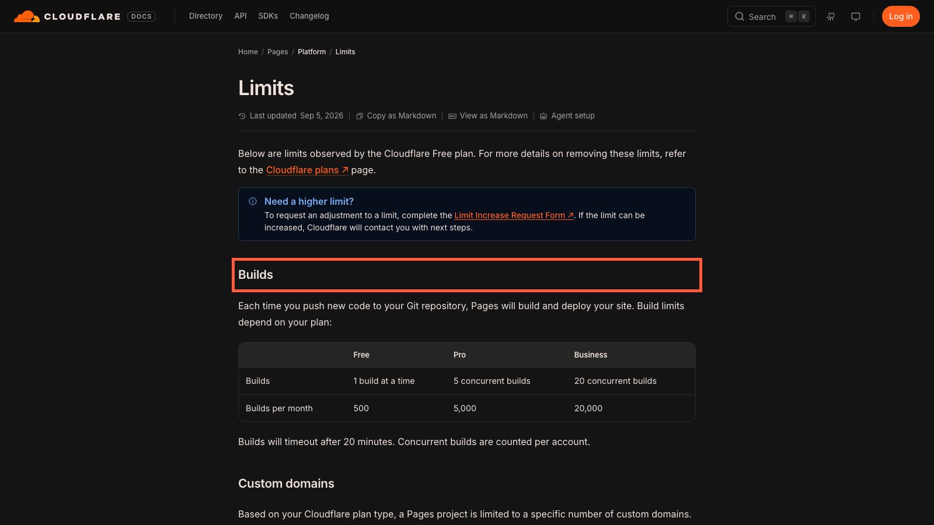Open Agent setup
This screenshot has height=525, width=934.
pos(573,116)
